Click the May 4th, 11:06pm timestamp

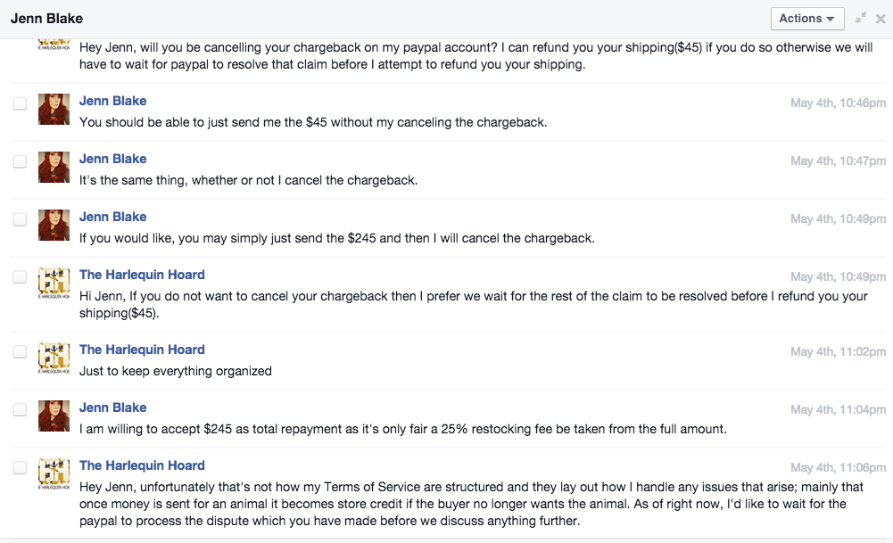(838, 468)
